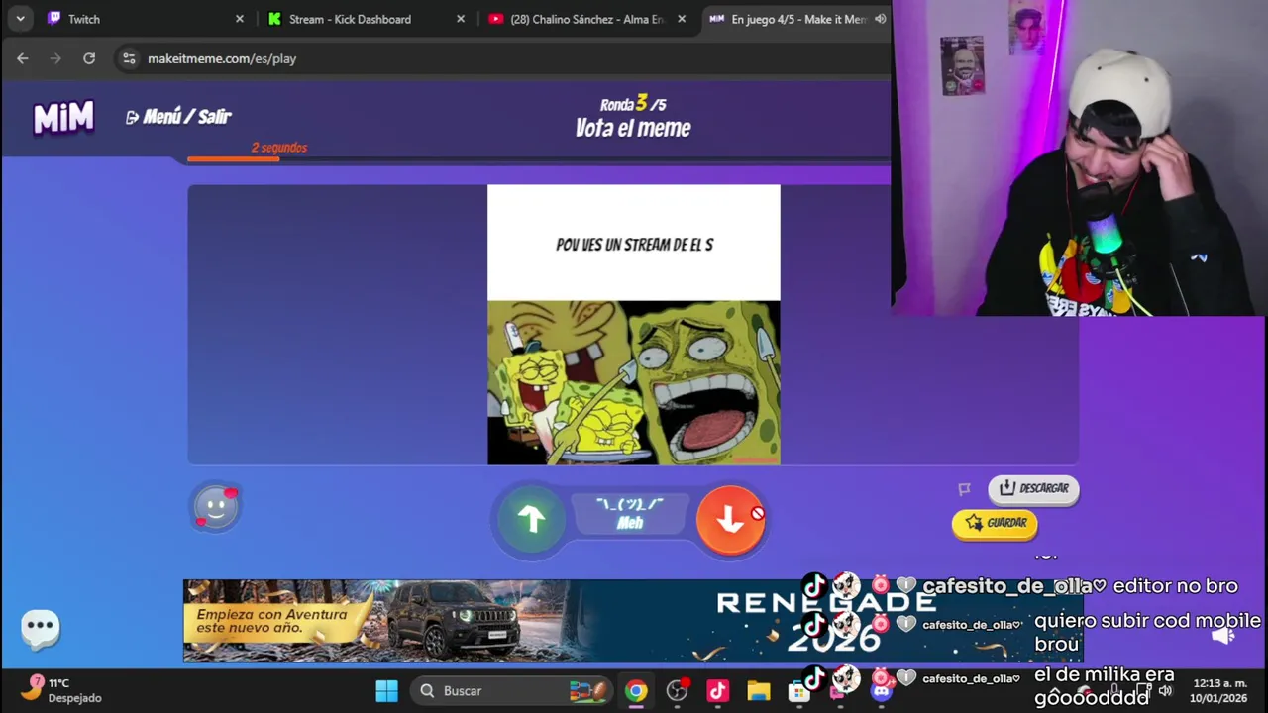Image resolution: width=1268 pixels, height=713 pixels.
Task: Open Discord from the taskbar
Action: 881,691
